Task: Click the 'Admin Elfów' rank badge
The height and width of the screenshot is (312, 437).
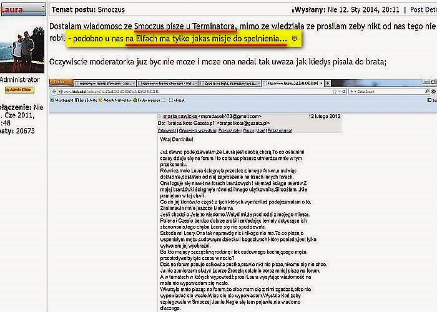Action: 19,90
